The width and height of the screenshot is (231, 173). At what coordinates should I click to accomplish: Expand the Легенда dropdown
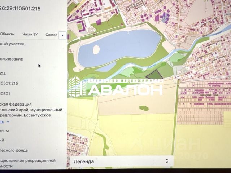[121, 161]
